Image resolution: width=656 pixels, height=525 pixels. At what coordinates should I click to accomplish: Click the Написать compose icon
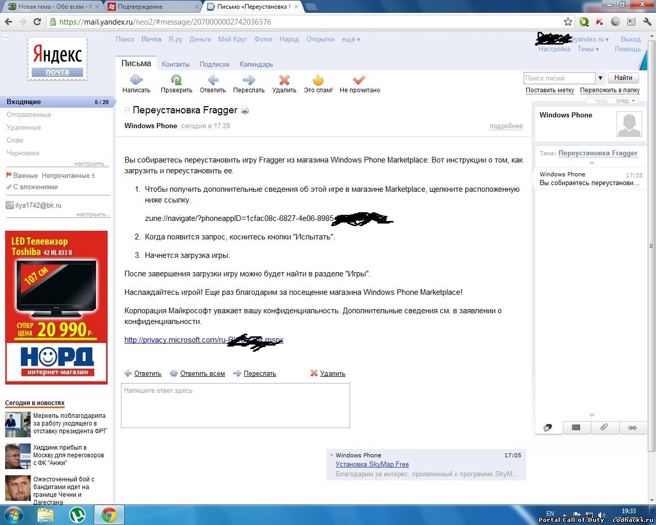point(136,80)
